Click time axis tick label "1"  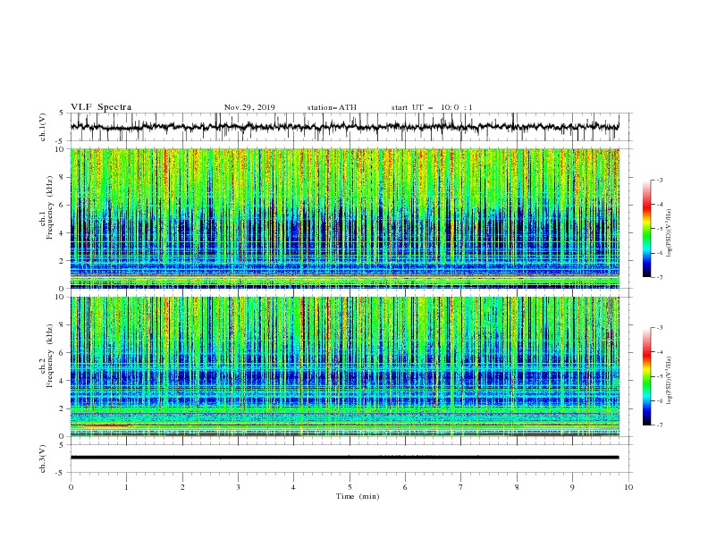click(x=126, y=487)
